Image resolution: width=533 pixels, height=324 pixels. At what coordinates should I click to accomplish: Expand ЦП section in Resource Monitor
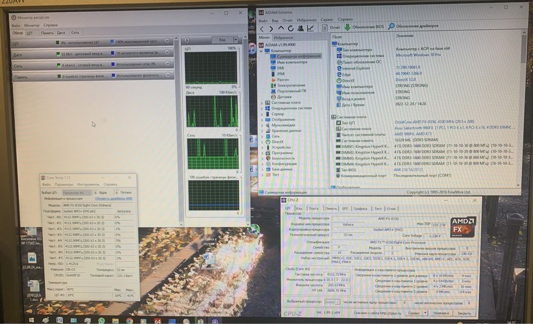click(x=167, y=40)
